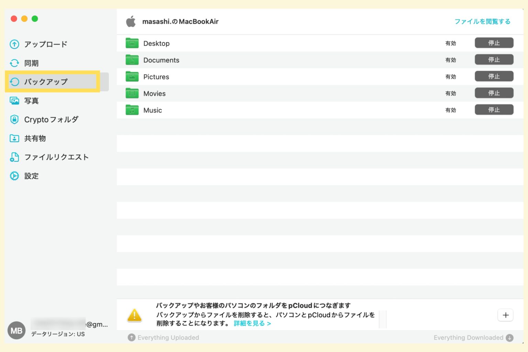Viewport: 528px width, 352px height.
Task: Click the アップロード upload arrow icon
Action: (14, 44)
